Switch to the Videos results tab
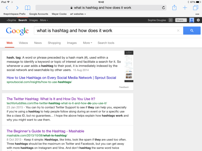202x151 pixels. coord(23,43)
